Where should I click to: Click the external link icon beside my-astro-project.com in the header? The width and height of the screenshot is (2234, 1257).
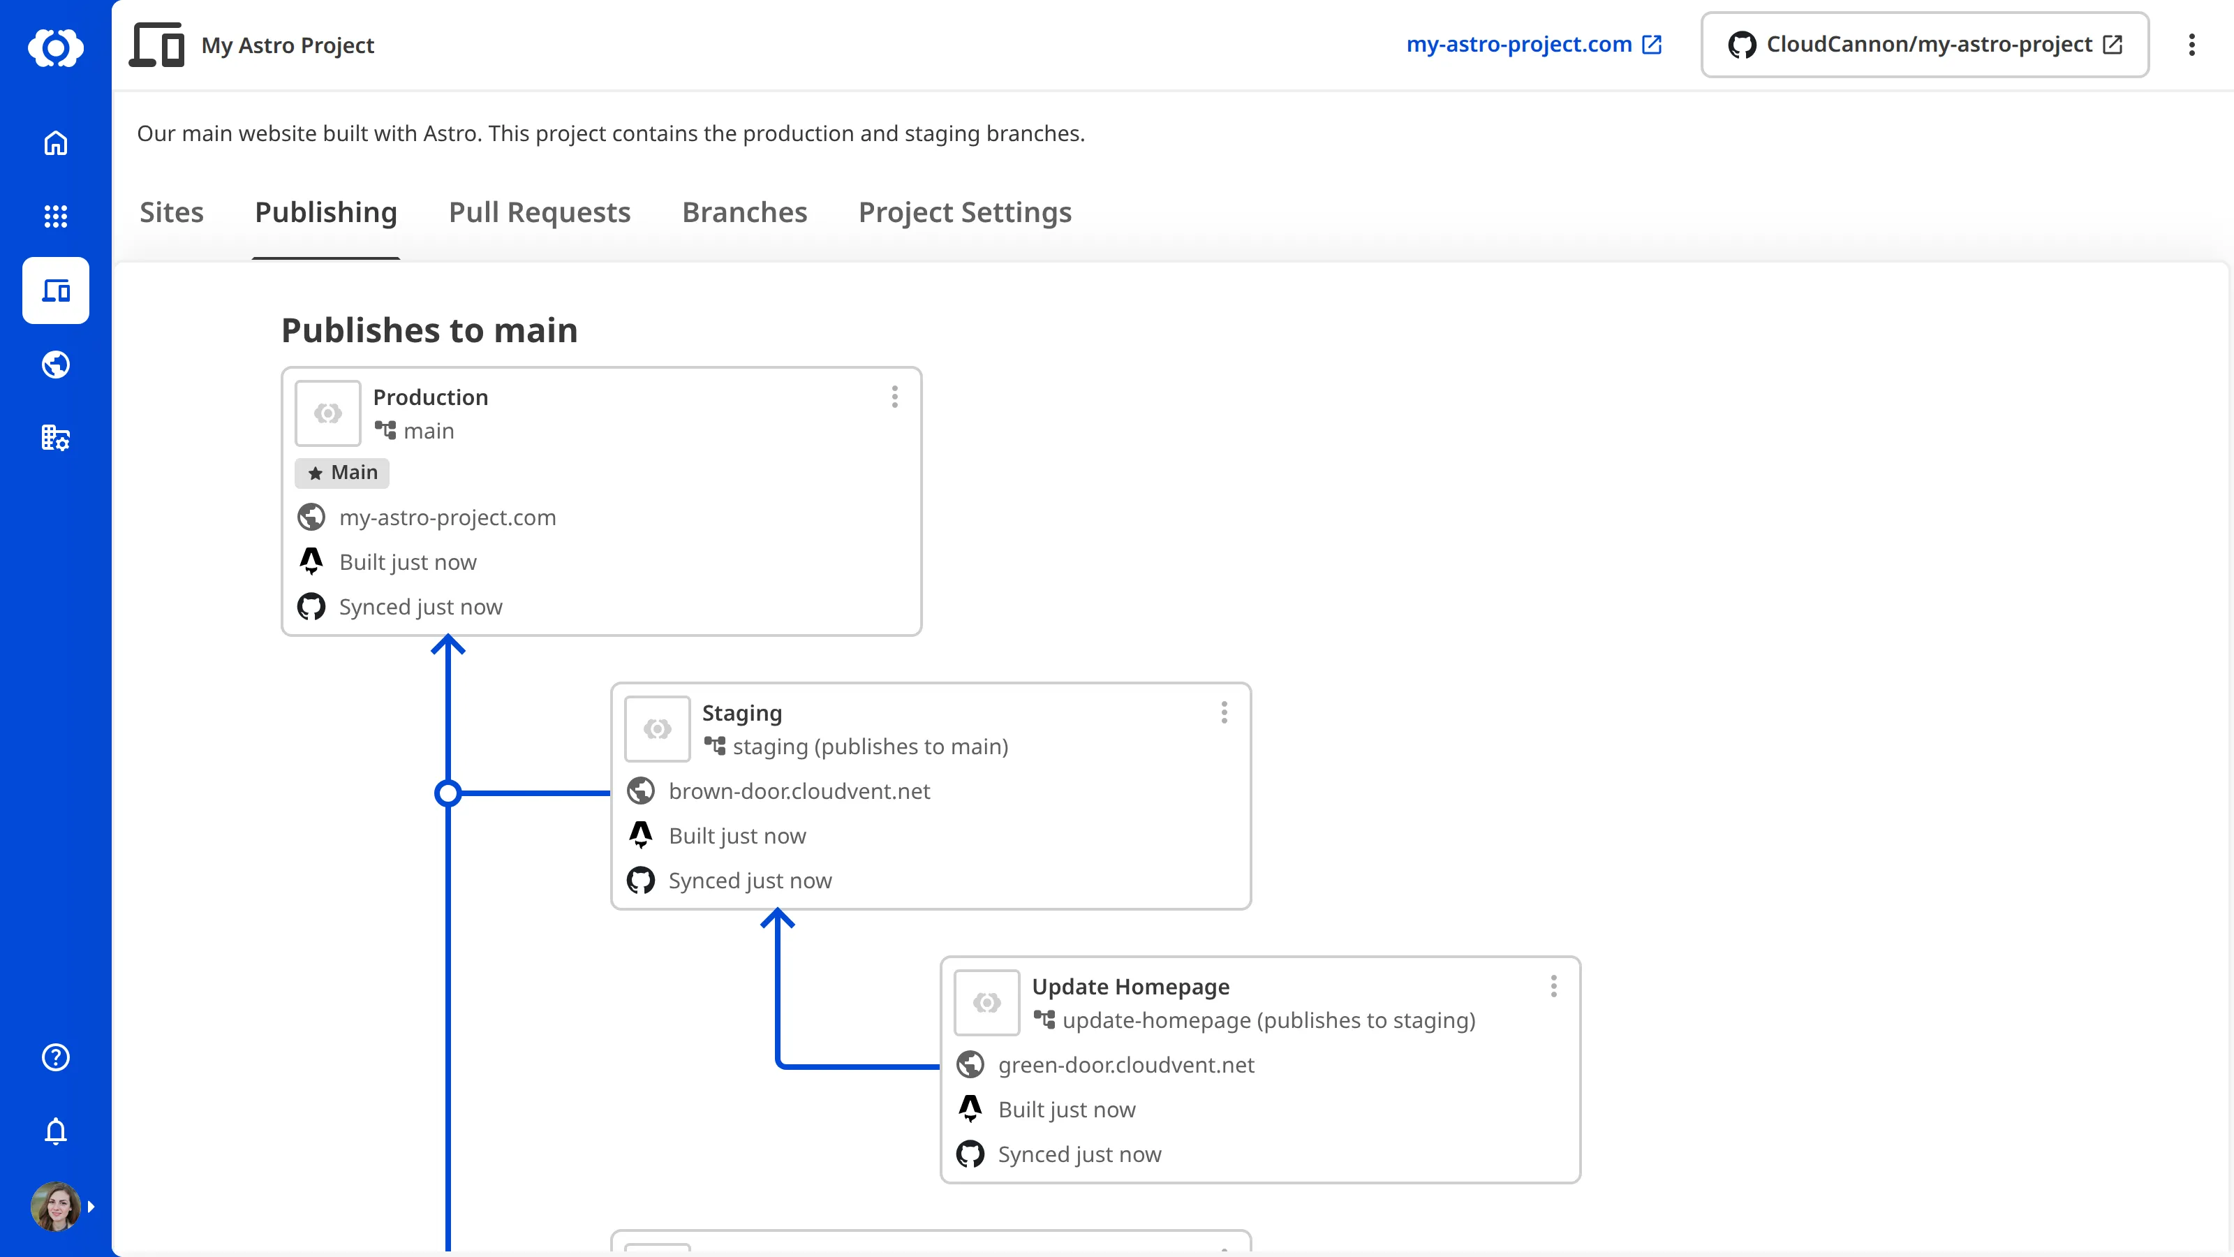(x=1652, y=44)
